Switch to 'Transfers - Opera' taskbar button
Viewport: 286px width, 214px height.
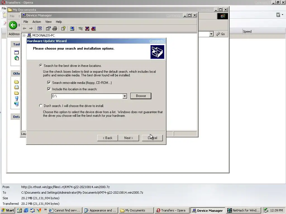click(172, 210)
